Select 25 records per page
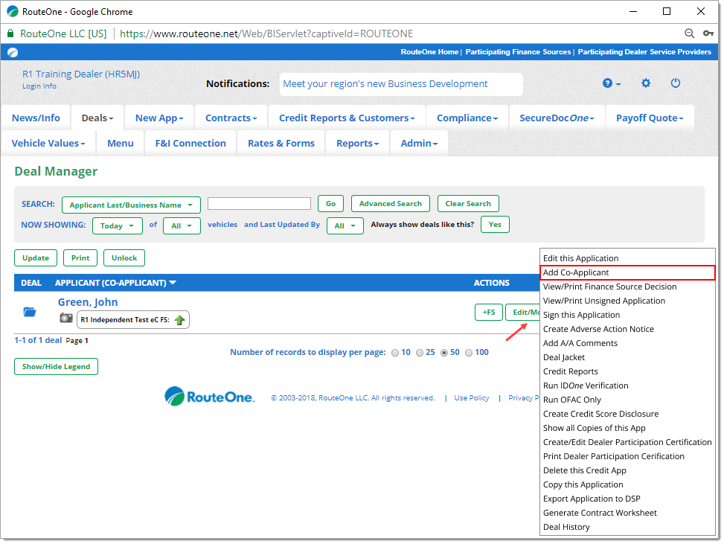 (419, 353)
